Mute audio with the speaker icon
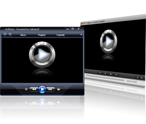 58,89
